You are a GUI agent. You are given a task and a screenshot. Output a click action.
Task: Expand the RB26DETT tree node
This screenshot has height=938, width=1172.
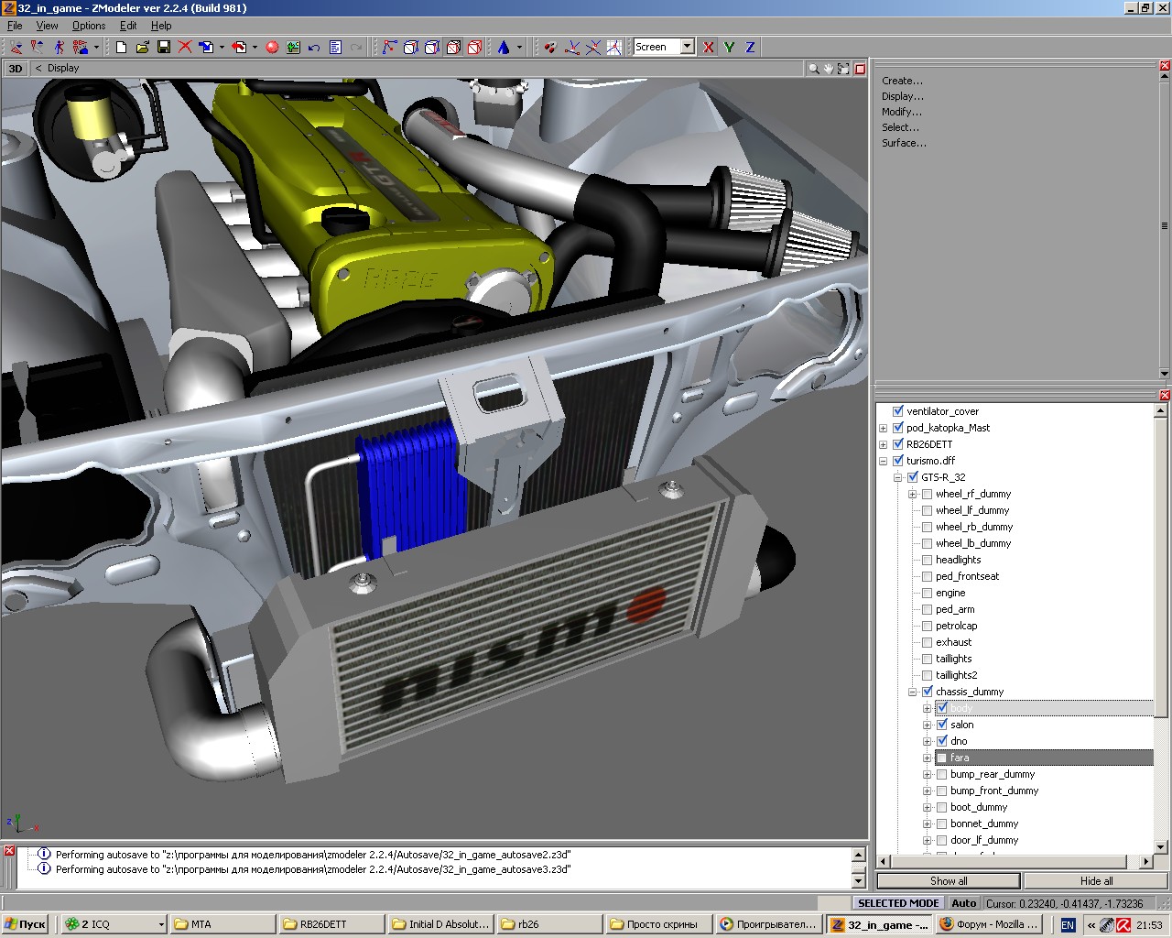click(x=884, y=444)
